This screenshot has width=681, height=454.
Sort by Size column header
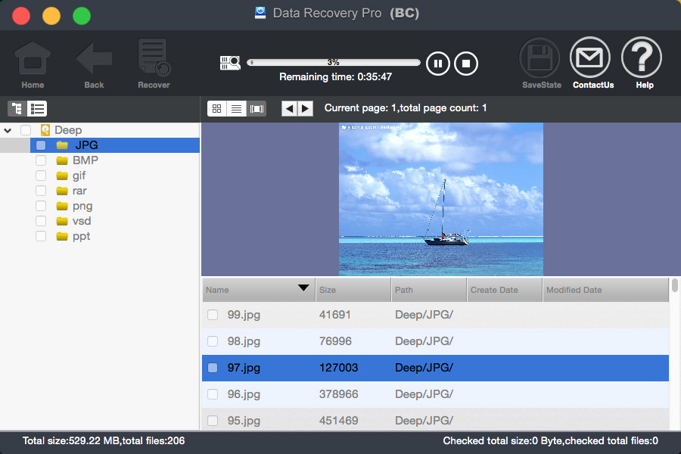(x=353, y=290)
